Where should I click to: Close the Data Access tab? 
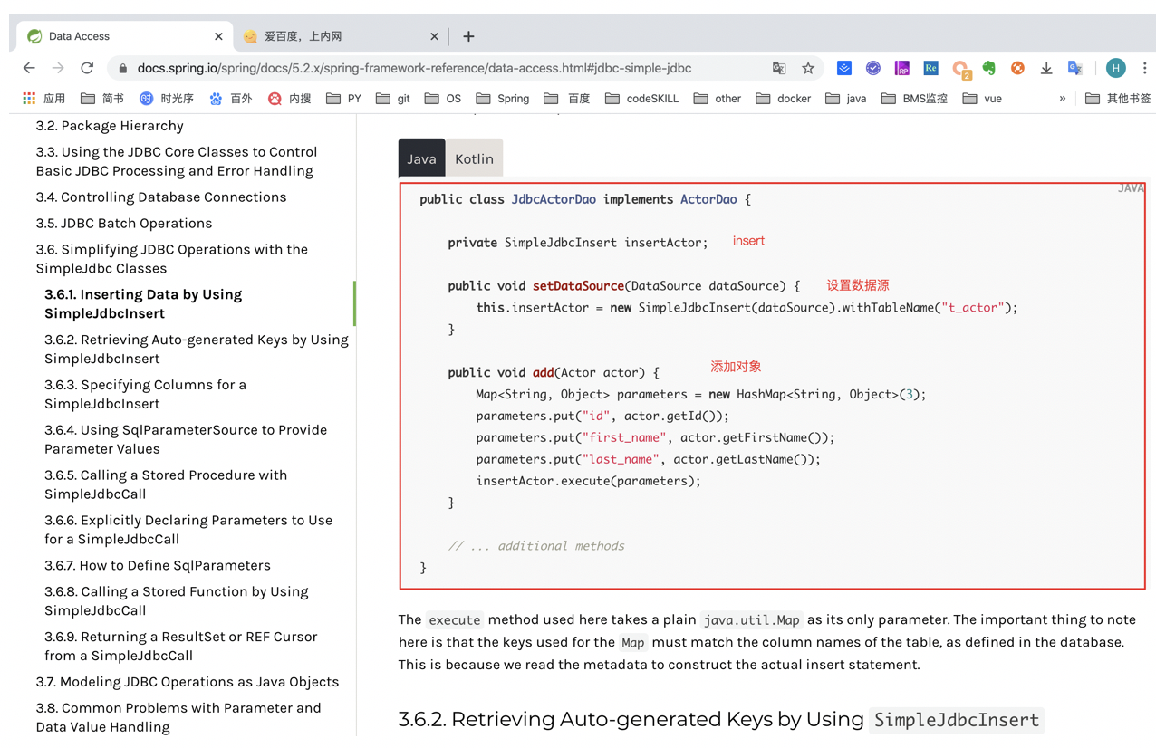218,36
